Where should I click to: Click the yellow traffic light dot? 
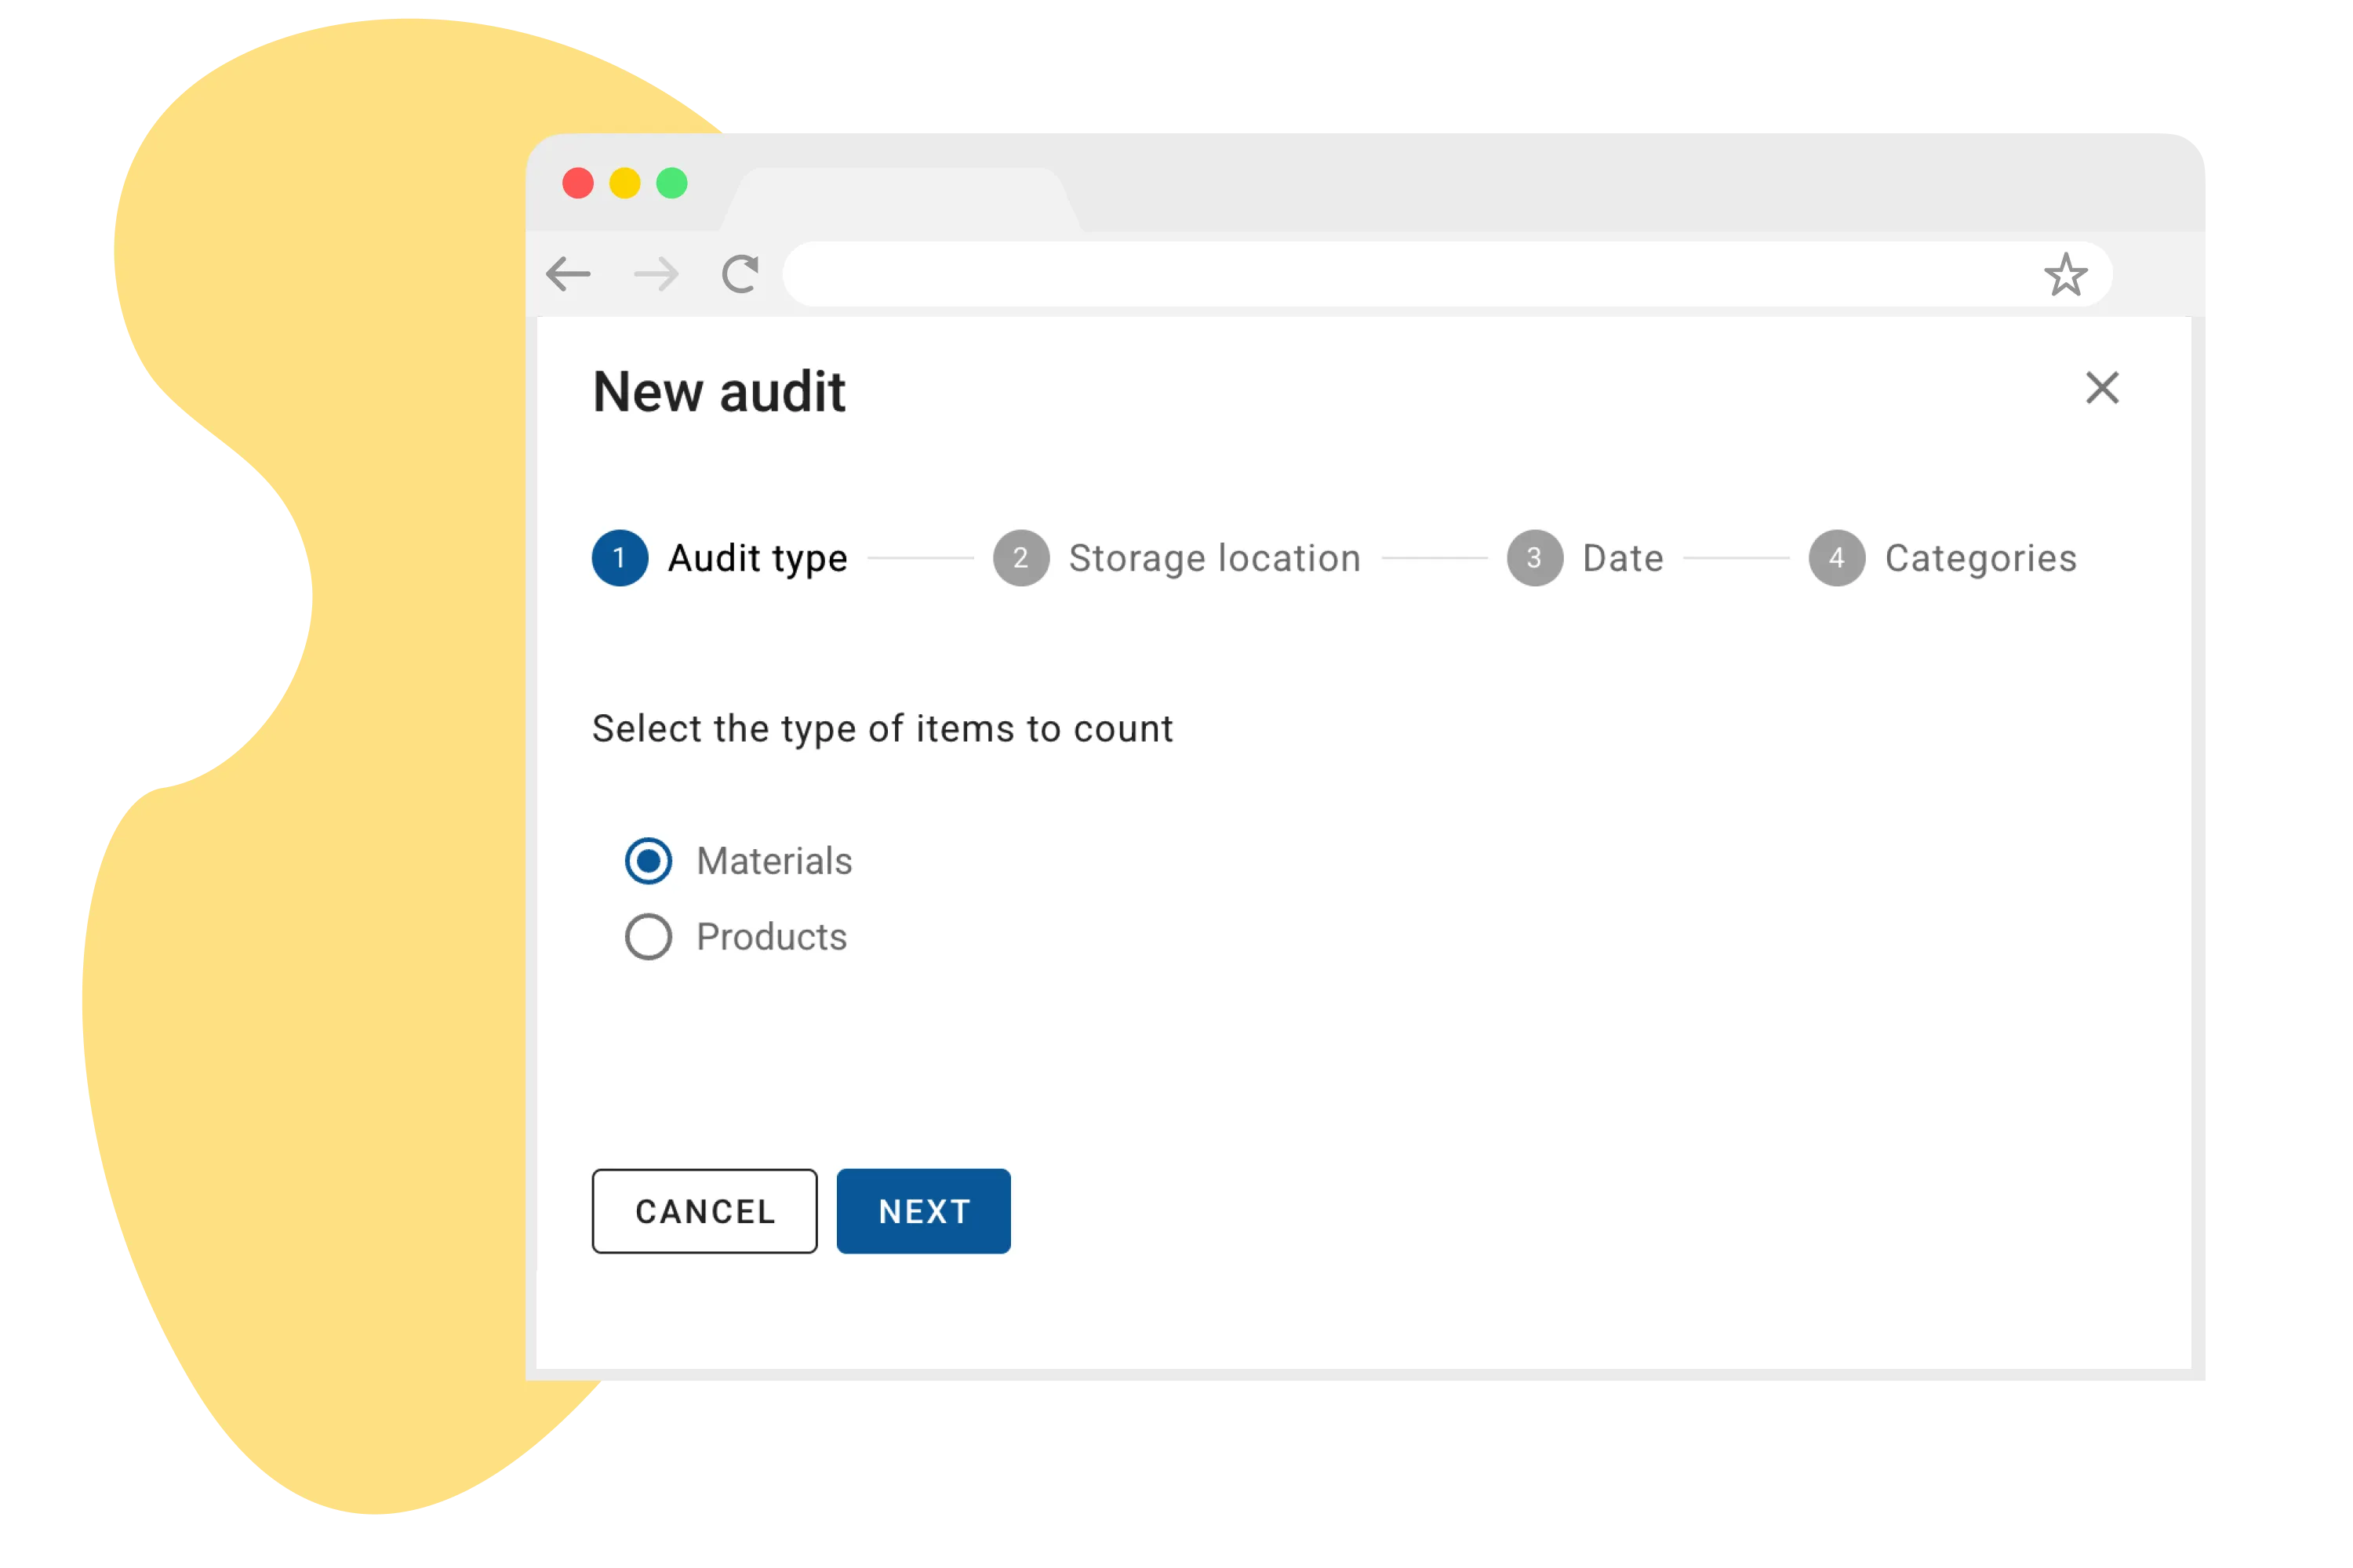click(626, 182)
